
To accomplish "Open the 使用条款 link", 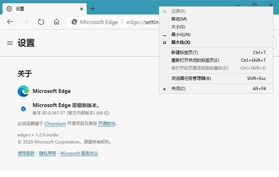I will pyautogui.click(x=26, y=153).
